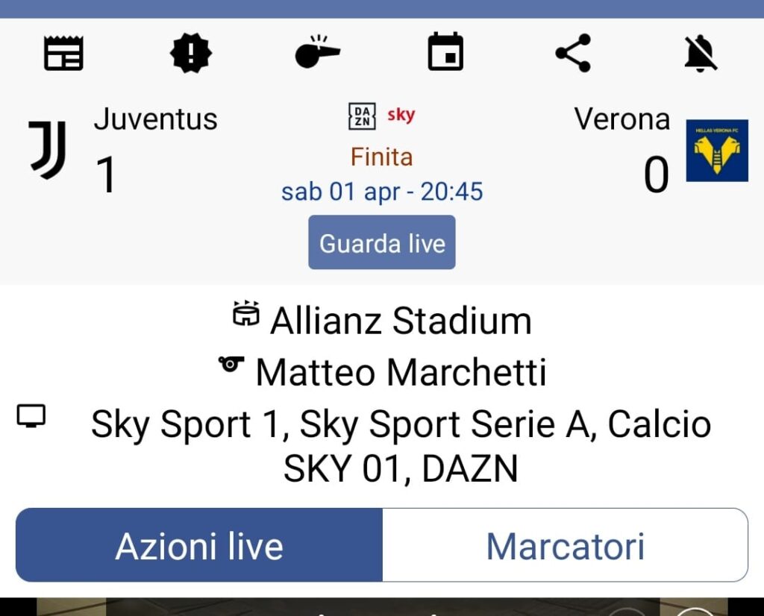Open the Juventus team logo
Viewport: 764px width, 616px height.
point(48,150)
